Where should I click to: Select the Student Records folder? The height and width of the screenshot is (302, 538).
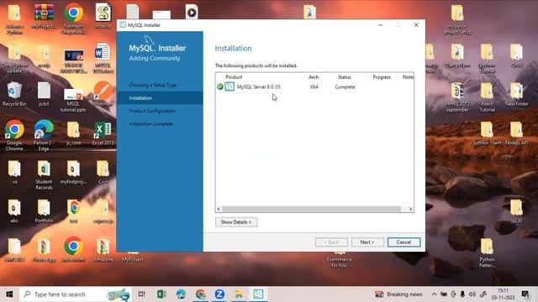click(x=44, y=175)
